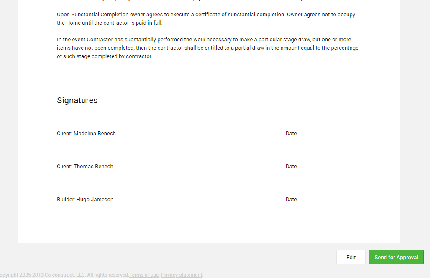
Task: Open the Privacy statement link
Action: pyautogui.click(x=182, y=275)
